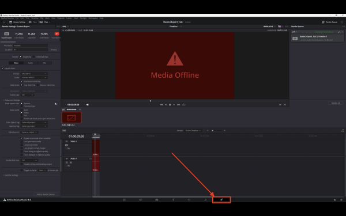Screen dimensions: 346x216
Task: Play forward in the viewer
Action: click(x=174, y=105)
